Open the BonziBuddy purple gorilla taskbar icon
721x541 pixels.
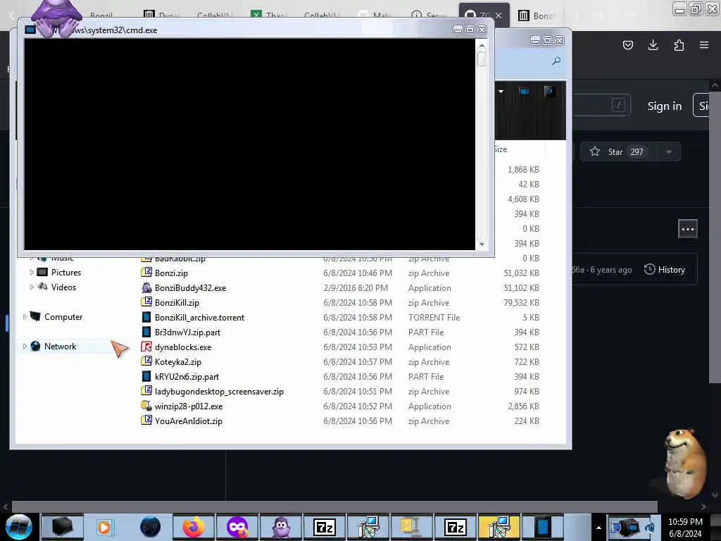[x=281, y=527]
